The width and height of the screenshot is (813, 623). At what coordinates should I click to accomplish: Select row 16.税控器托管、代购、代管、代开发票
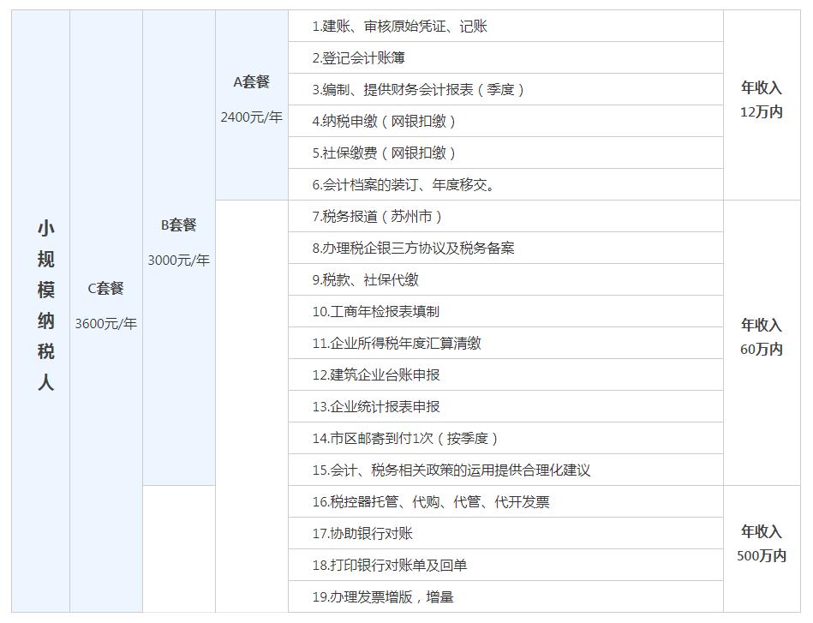pyautogui.click(x=505, y=501)
